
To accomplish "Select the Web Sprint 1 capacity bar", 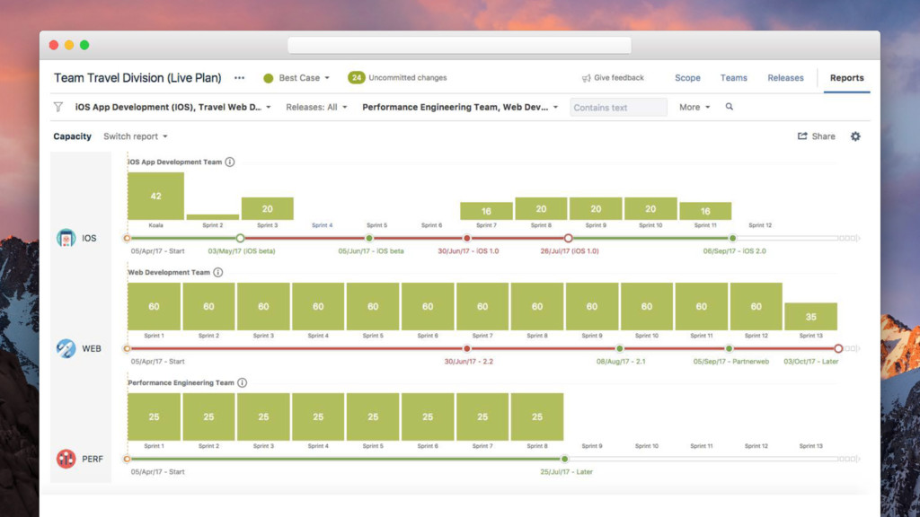I will pos(154,307).
